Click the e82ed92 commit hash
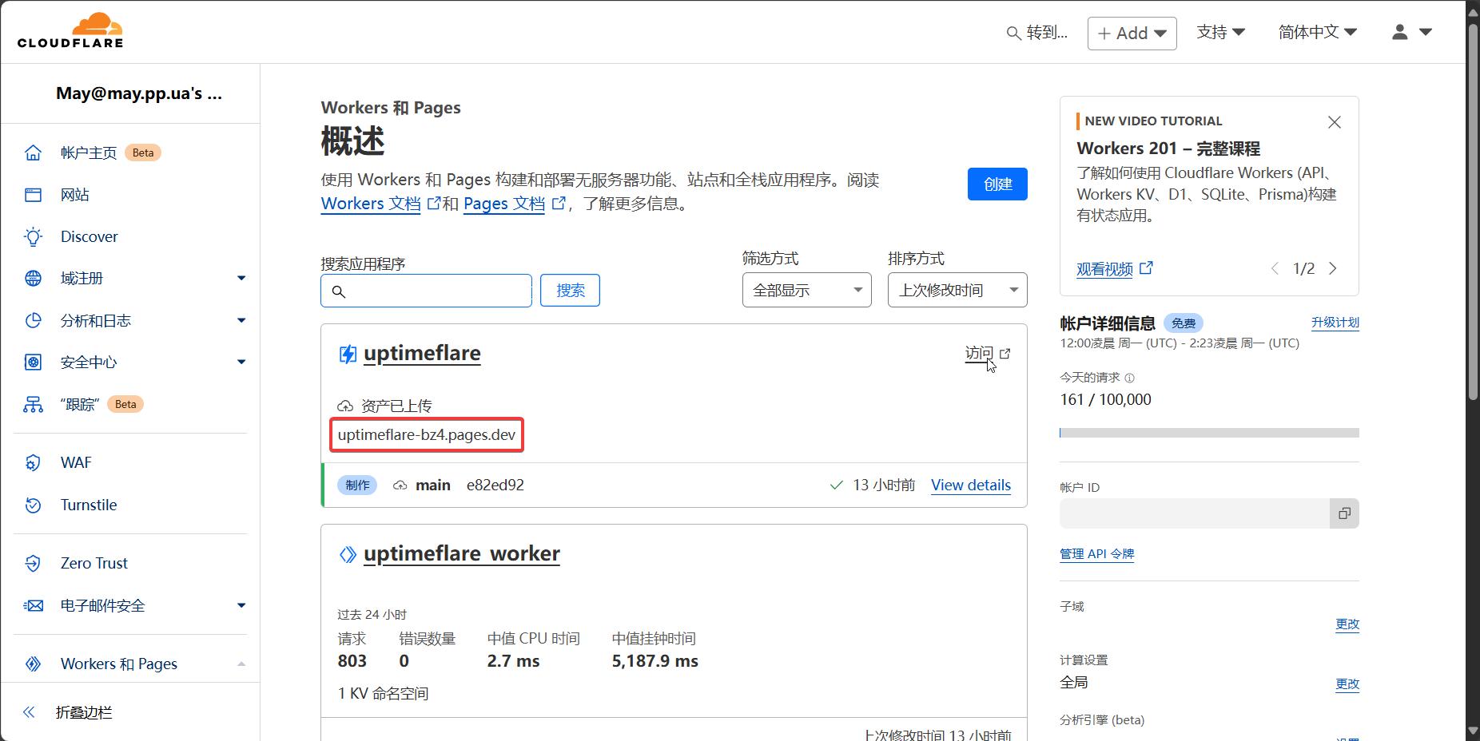The height and width of the screenshot is (741, 1480). pos(495,485)
